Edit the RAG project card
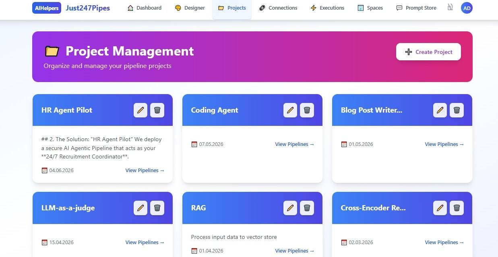 290,208
